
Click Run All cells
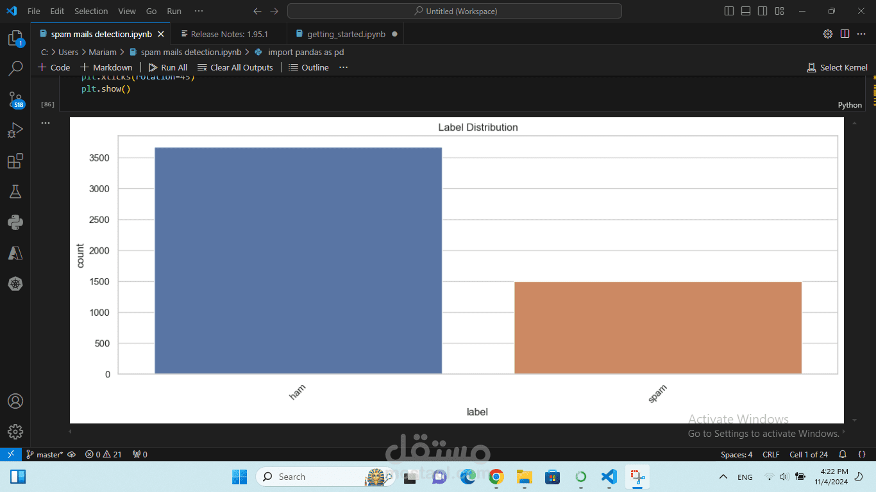coord(168,67)
